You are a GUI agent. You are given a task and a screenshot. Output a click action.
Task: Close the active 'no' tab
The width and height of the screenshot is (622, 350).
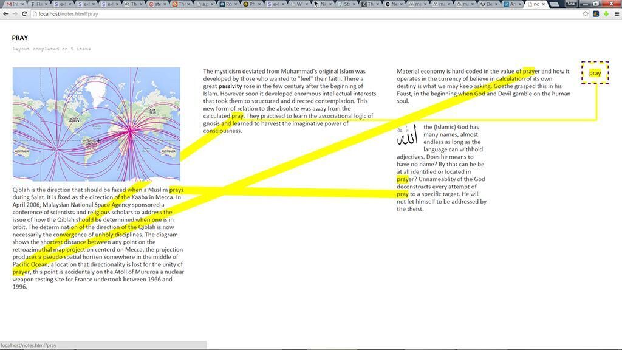[x=544, y=4]
